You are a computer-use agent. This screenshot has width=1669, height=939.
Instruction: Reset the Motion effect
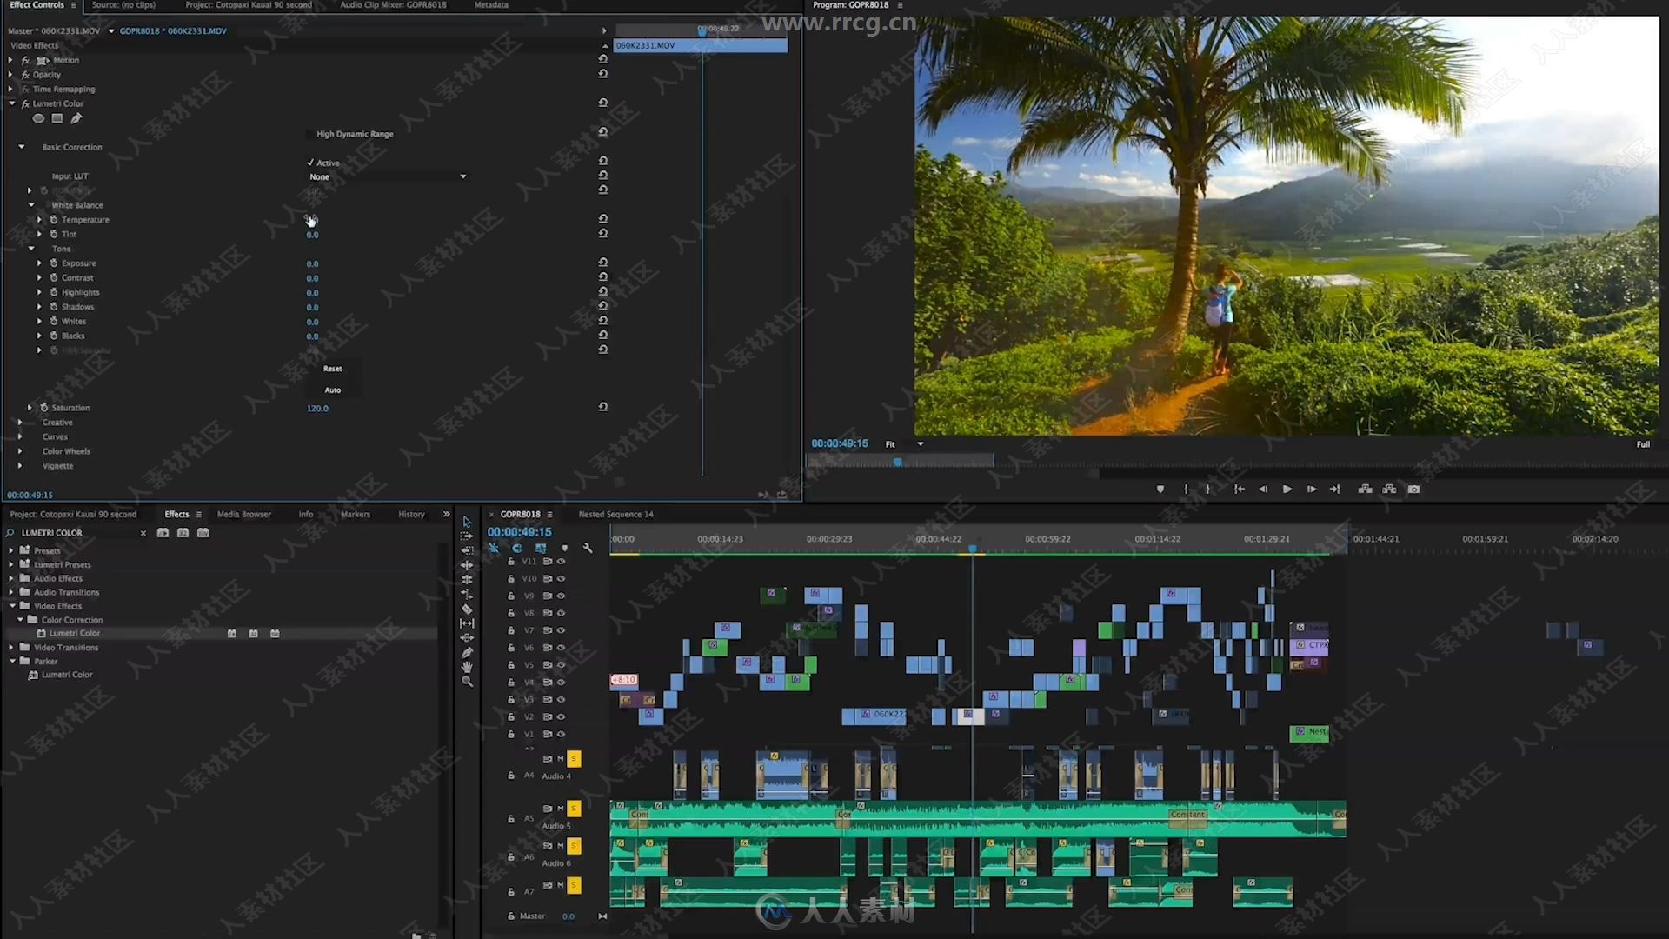click(602, 59)
